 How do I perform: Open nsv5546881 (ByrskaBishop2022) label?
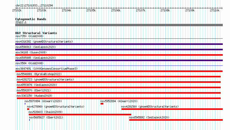39,74
